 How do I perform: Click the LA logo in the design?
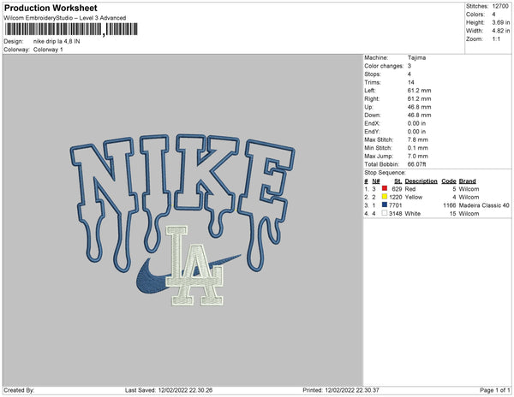194,266
